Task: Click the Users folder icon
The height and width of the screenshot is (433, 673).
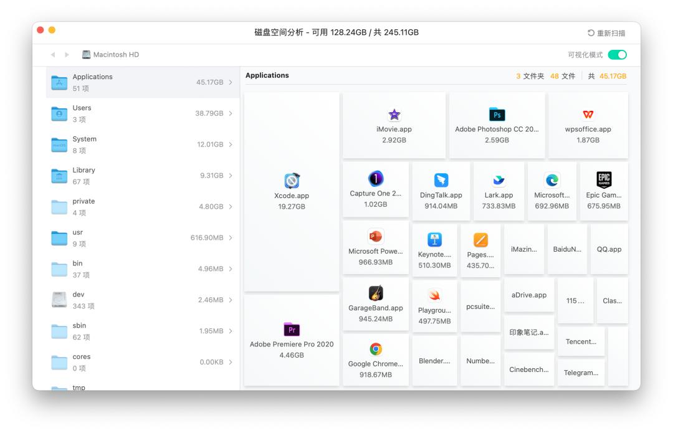Action: pyautogui.click(x=59, y=113)
